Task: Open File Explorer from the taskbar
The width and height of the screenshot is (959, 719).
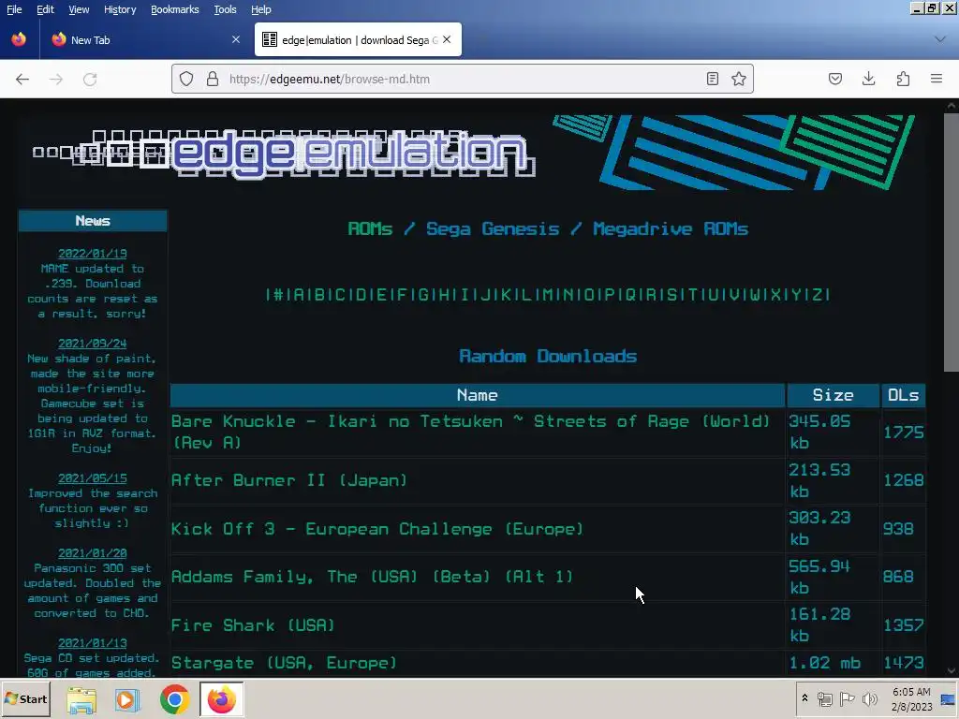Action: pos(81,699)
